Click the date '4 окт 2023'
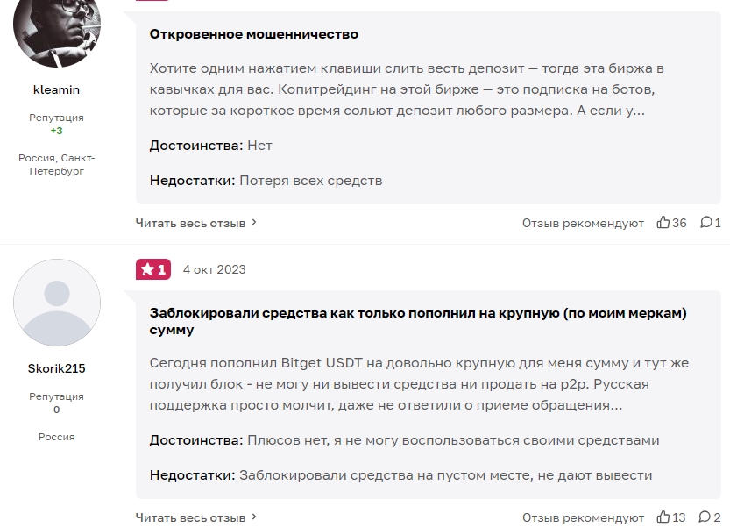The height and width of the screenshot is (528, 730). pyautogui.click(x=214, y=269)
